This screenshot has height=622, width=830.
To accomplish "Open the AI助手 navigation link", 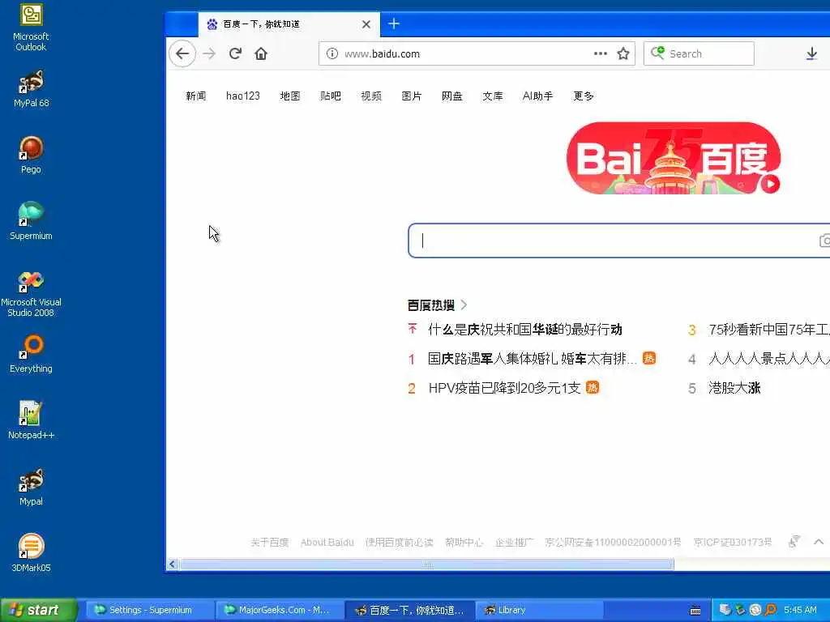I will [537, 96].
